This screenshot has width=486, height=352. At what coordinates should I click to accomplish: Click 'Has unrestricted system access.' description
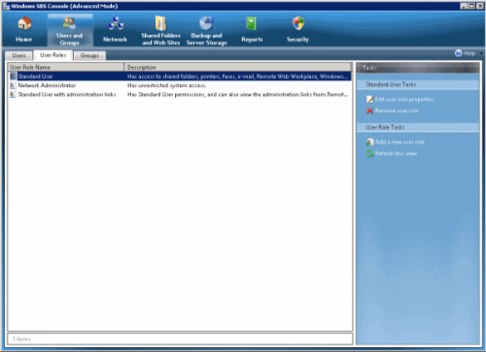tap(166, 85)
